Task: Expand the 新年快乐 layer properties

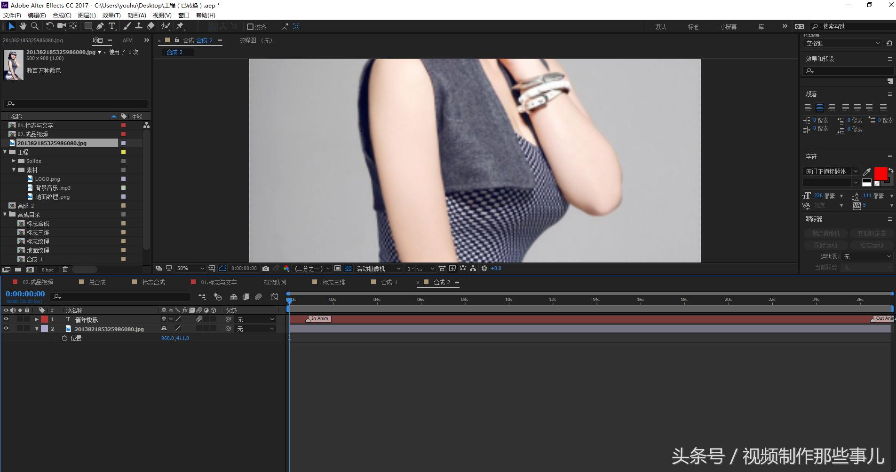Action: pyautogui.click(x=37, y=319)
